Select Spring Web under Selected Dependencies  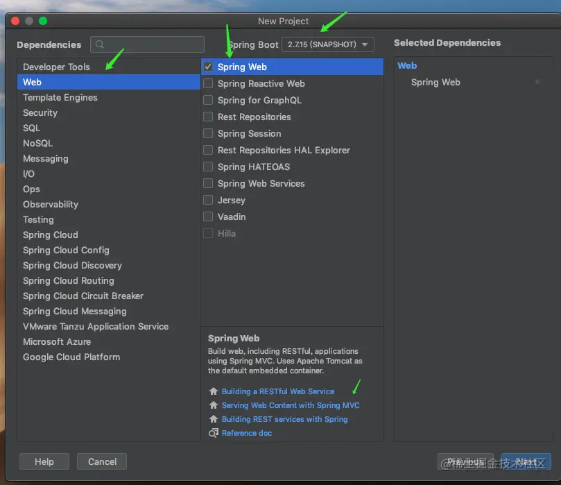tap(435, 83)
